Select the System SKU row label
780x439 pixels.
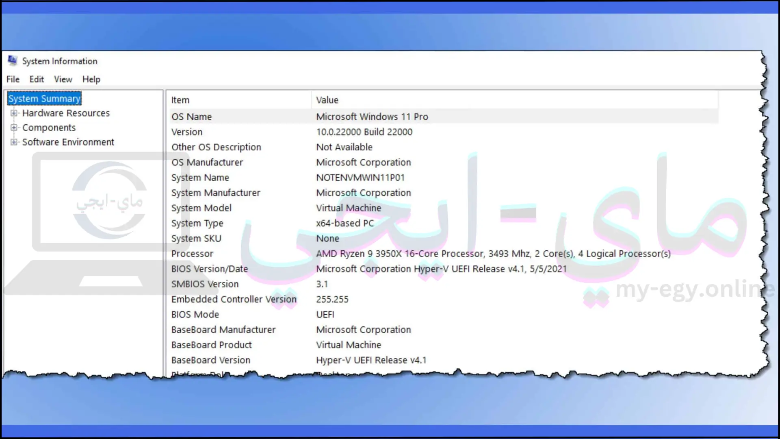[196, 239]
